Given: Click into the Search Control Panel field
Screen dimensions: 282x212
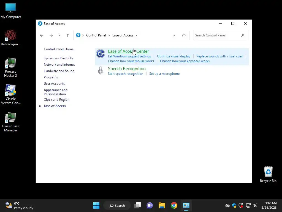Looking at the screenshot, I should click(x=221, y=35).
